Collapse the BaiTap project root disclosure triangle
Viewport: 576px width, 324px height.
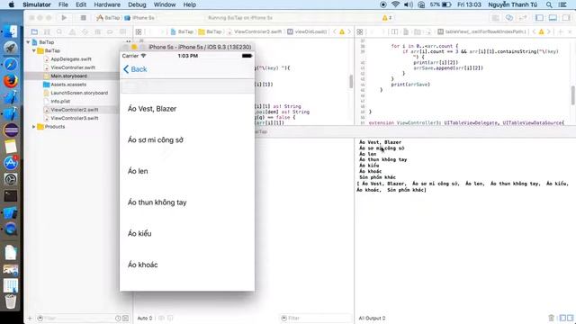[28, 42]
